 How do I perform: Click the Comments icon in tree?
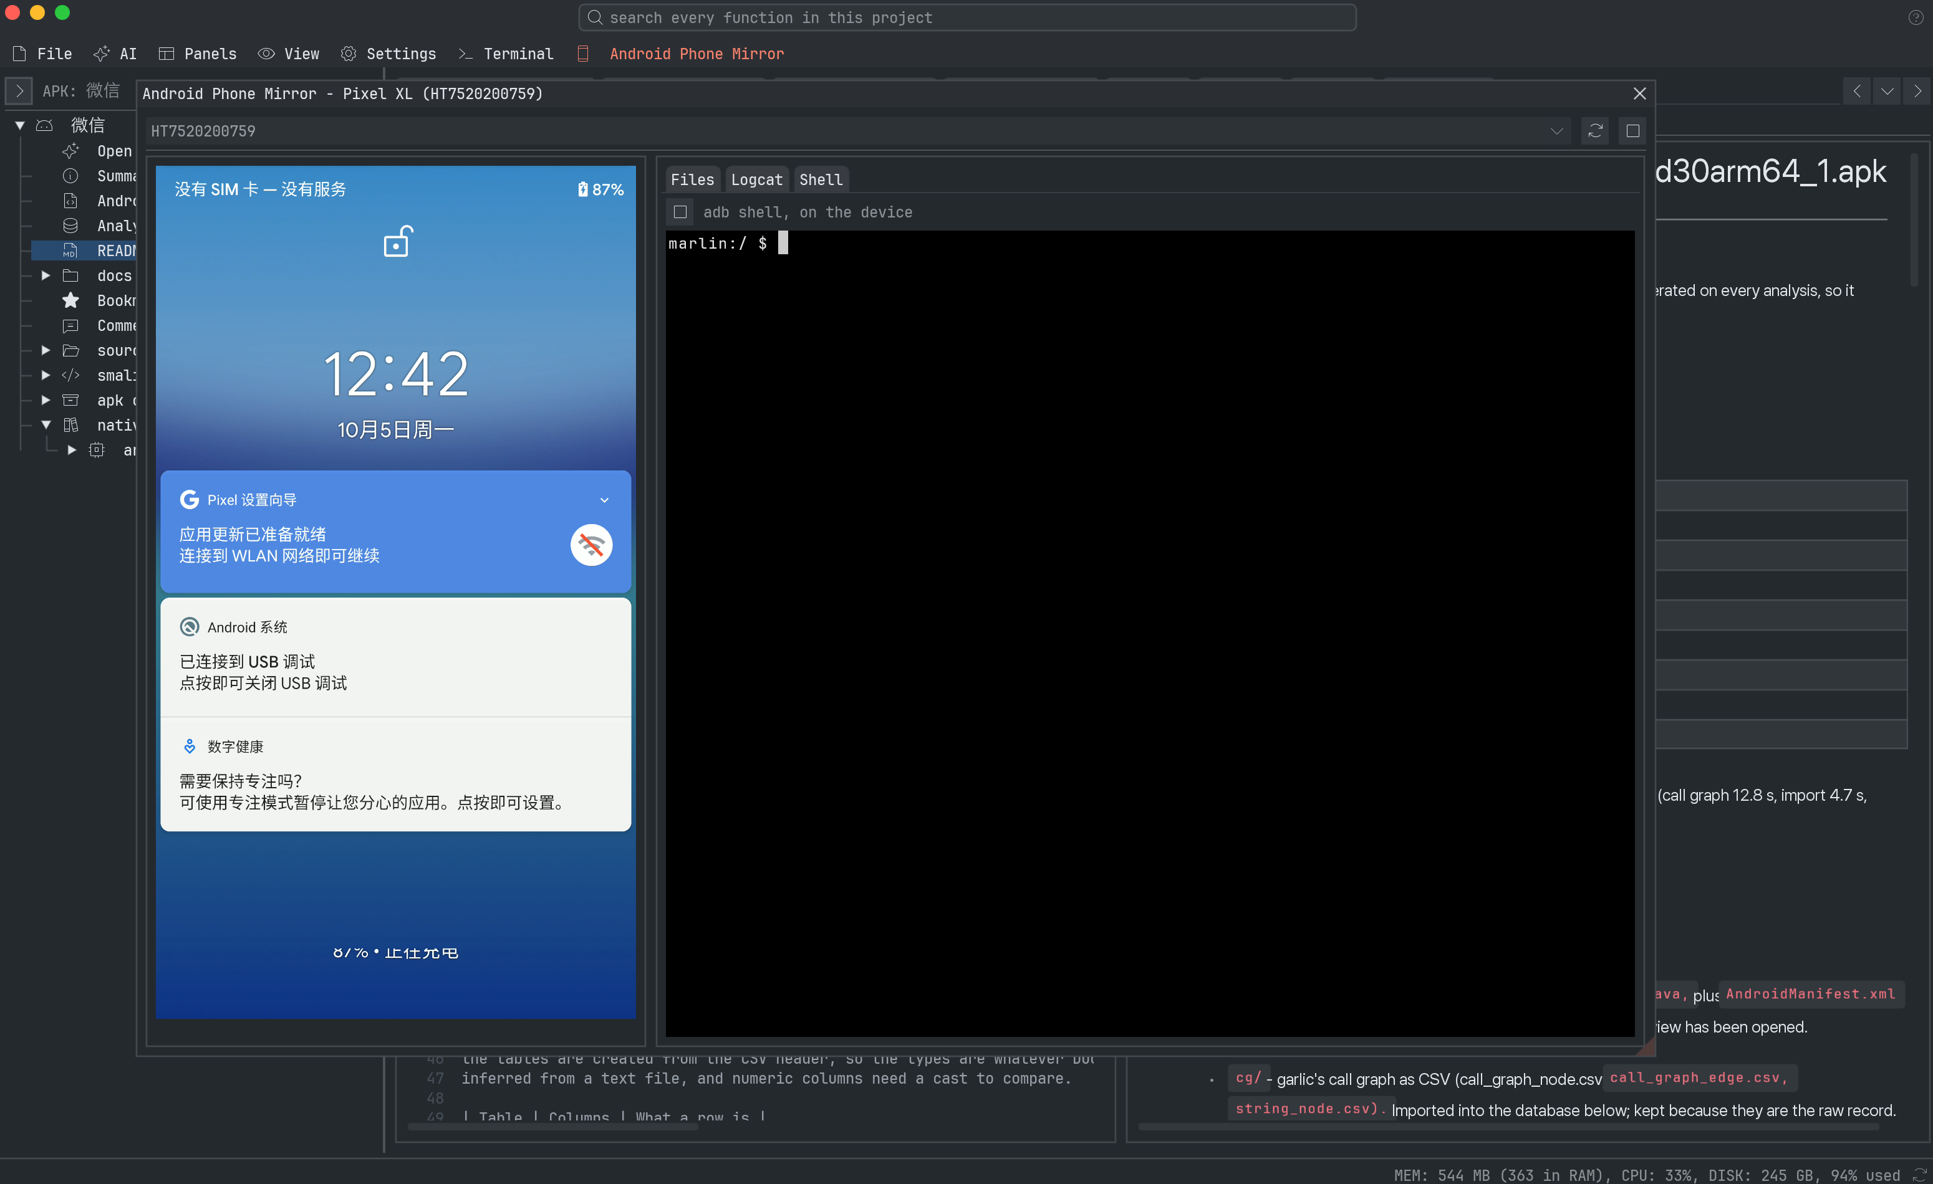pos(70,325)
